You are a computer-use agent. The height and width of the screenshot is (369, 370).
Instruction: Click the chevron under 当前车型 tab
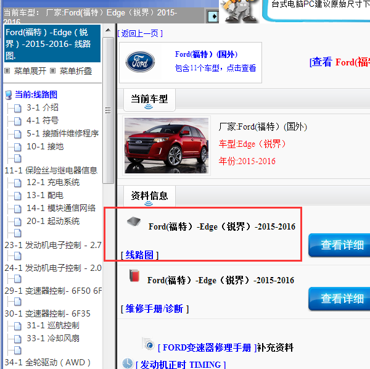(x=149, y=107)
